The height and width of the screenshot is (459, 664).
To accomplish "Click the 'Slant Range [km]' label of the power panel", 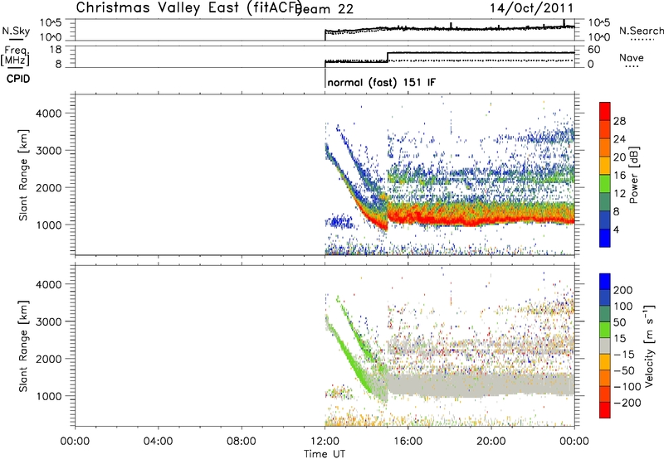I will click(x=23, y=175).
